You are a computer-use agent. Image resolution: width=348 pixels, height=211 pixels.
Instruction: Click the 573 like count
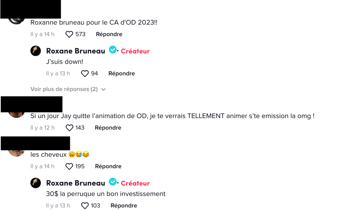[x=80, y=34]
